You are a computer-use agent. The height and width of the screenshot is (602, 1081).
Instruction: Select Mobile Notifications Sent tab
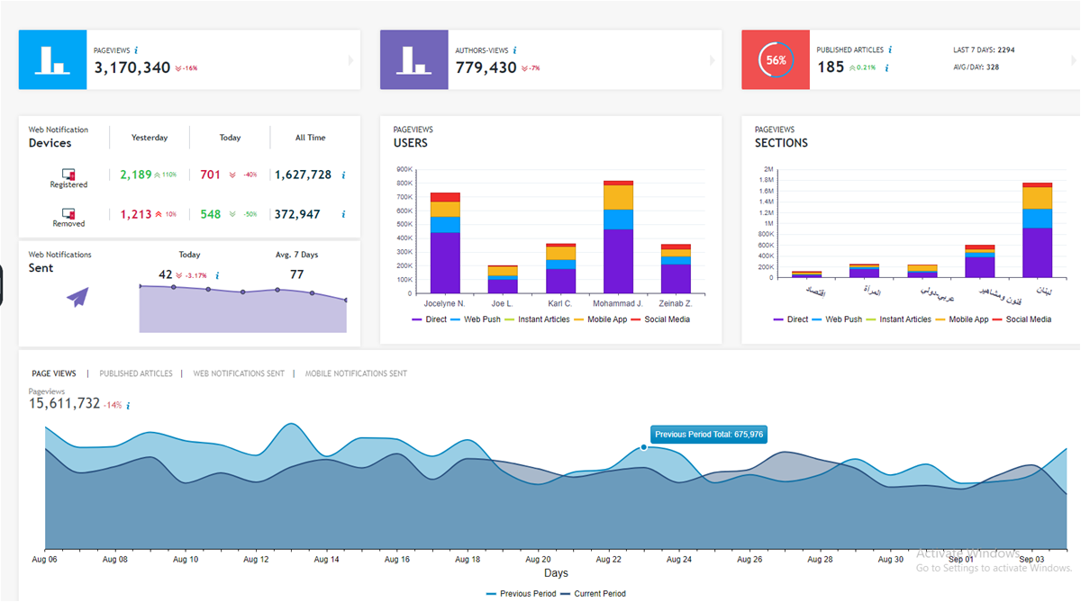pyautogui.click(x=356, y=373)
